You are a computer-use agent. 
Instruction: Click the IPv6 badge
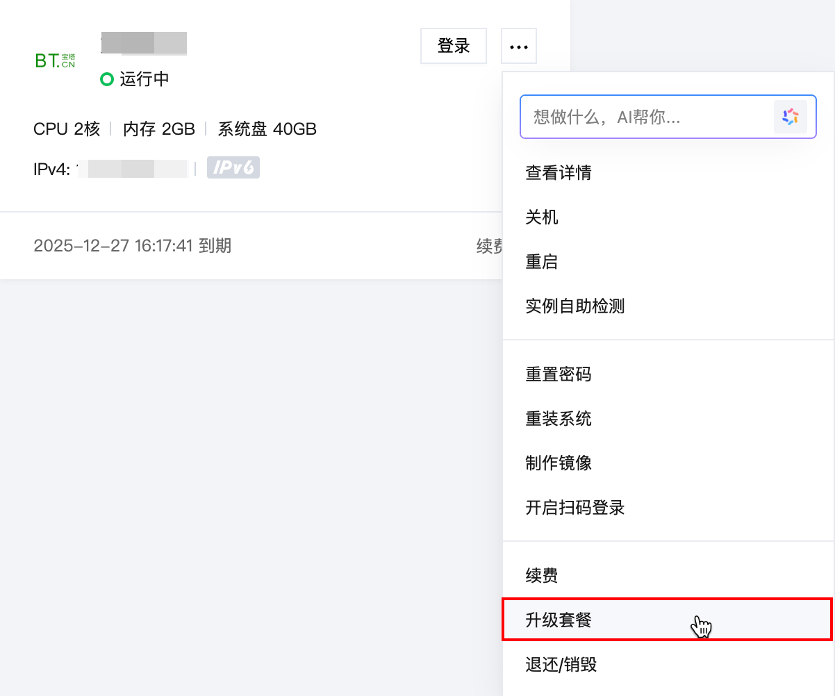pyautogui.click(x=233, y=167)
